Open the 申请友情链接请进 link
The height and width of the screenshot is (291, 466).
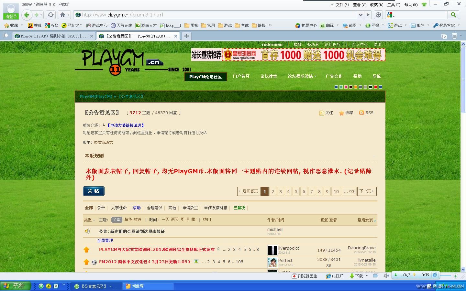[126, 125]
